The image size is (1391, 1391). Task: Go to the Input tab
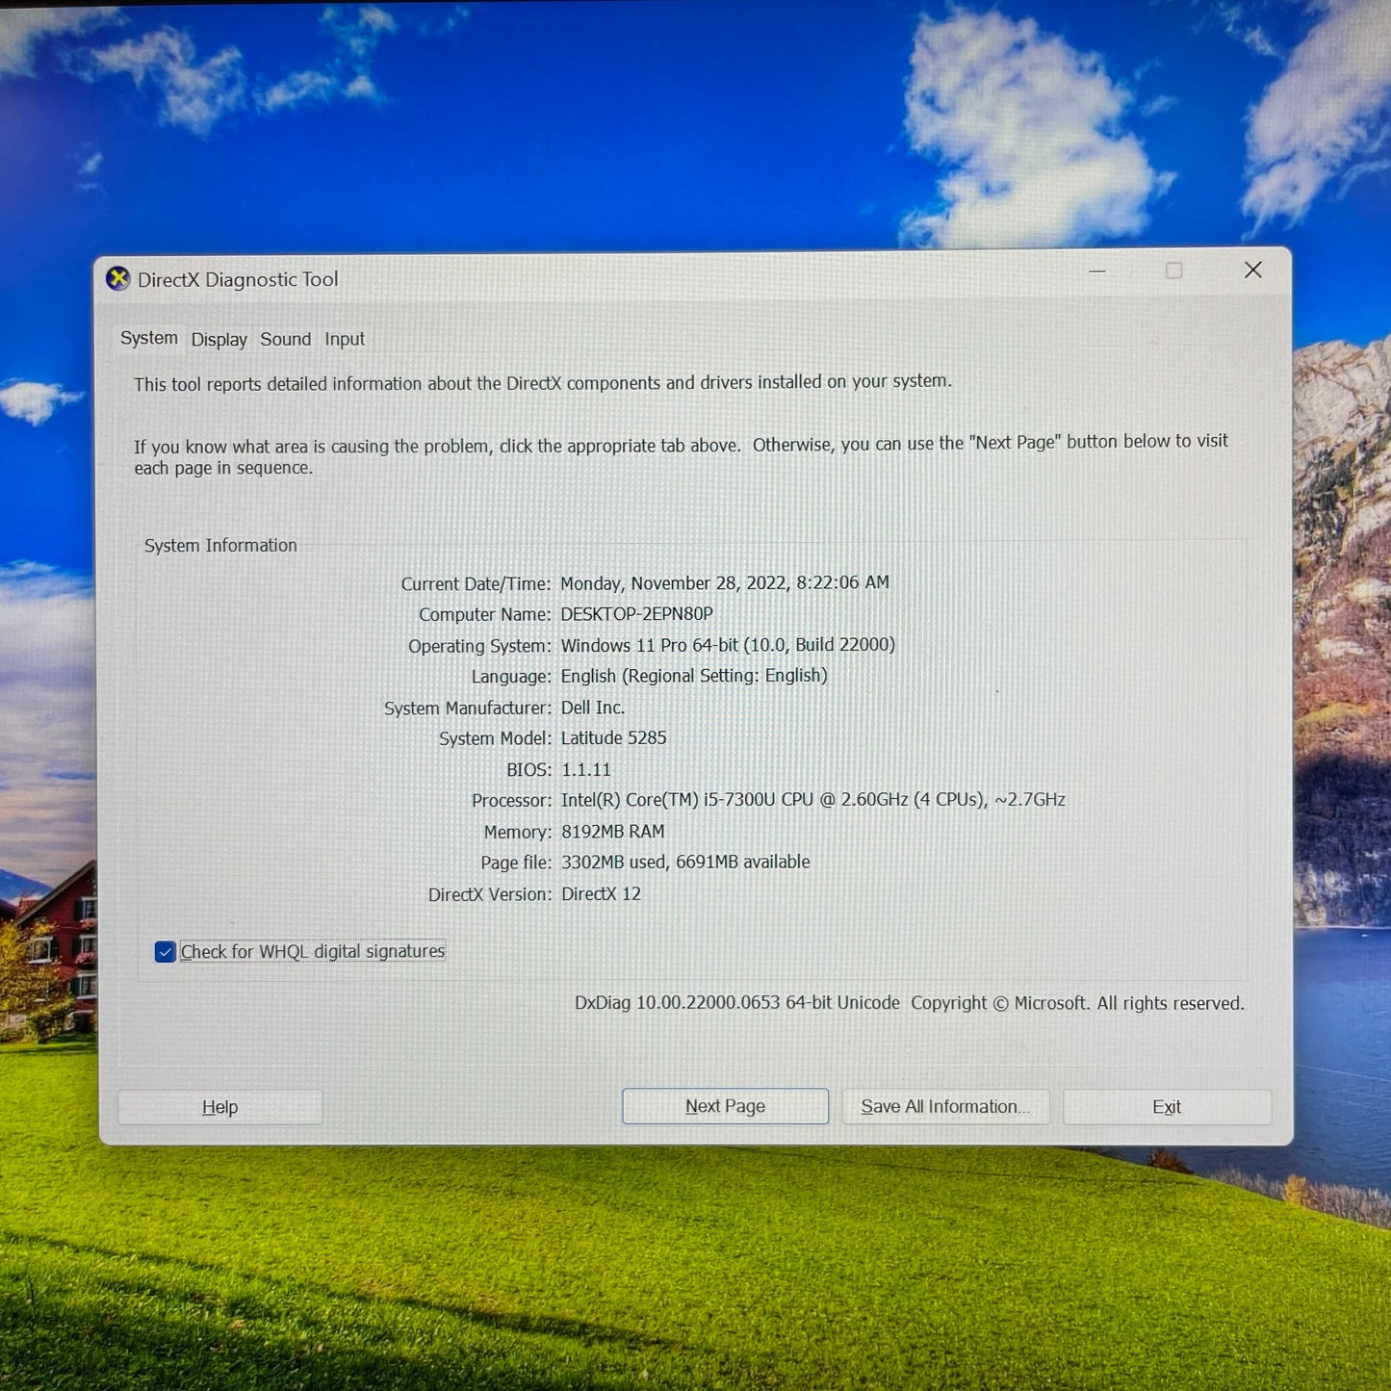[x=344, y=340]
